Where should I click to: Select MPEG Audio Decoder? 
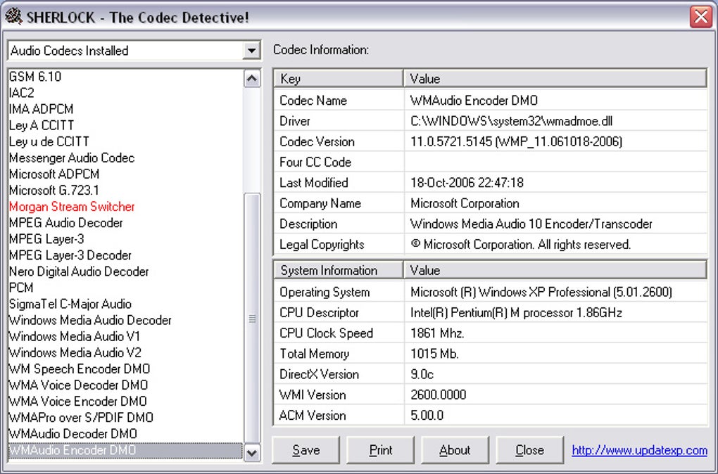click(66, 223)
